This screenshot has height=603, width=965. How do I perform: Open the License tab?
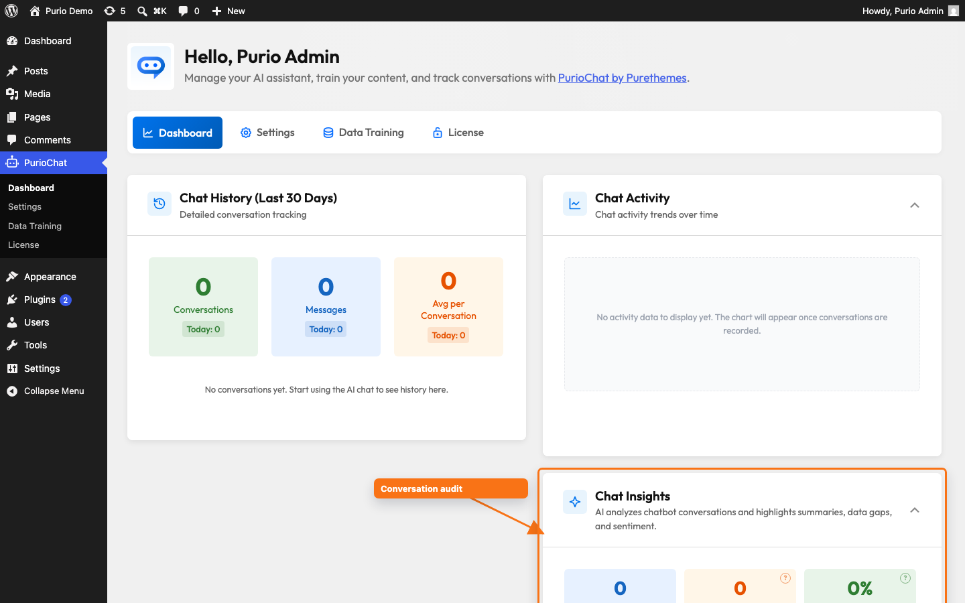pyautogui.click(x=458, y=133)
